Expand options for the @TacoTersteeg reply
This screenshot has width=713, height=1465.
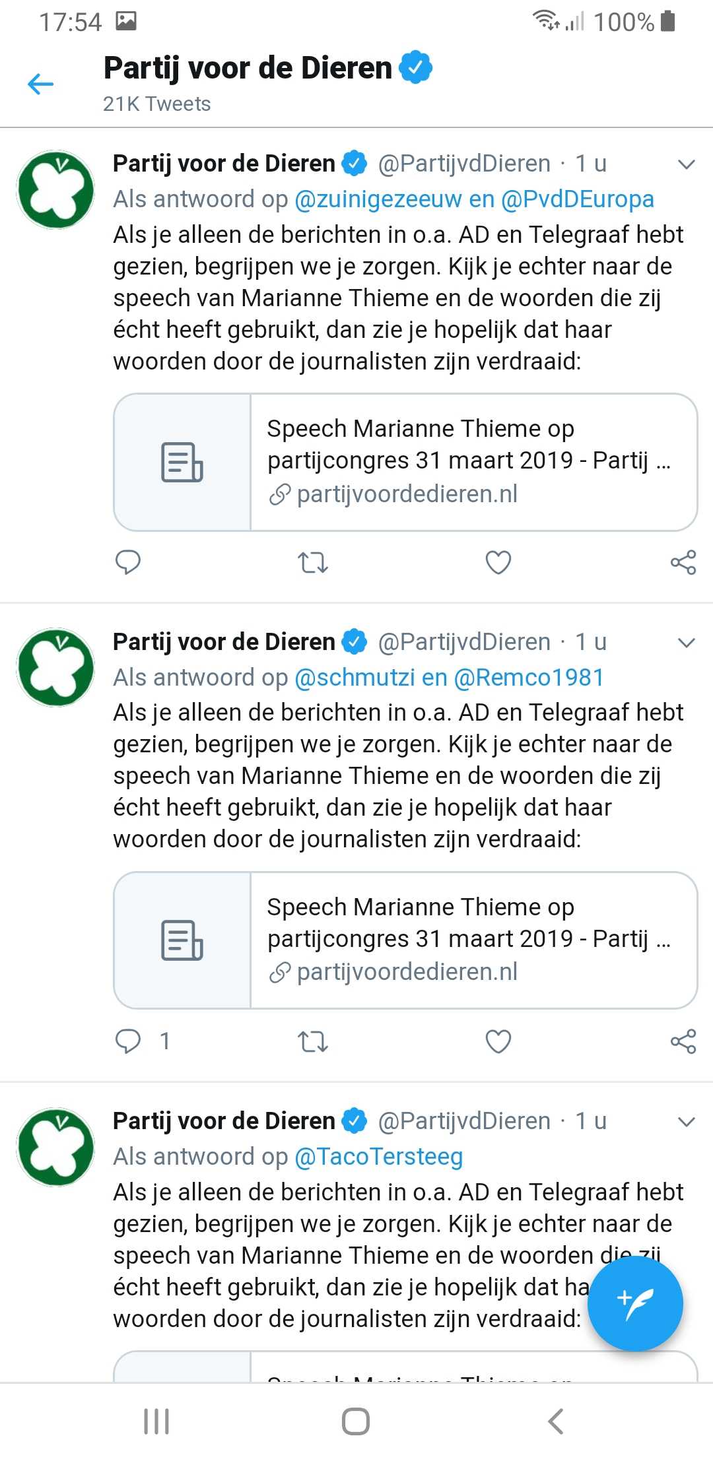[x=687, y=1121]
